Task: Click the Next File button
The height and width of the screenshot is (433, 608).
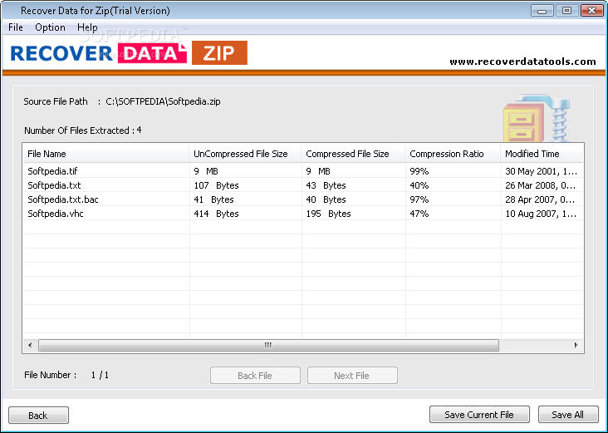Action: (352, 375)
